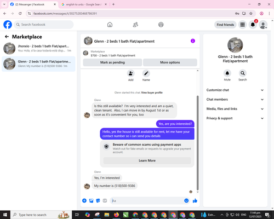The image size is (274, 219).
Task: Send a thumbs up like
Action: click(195, 201)
